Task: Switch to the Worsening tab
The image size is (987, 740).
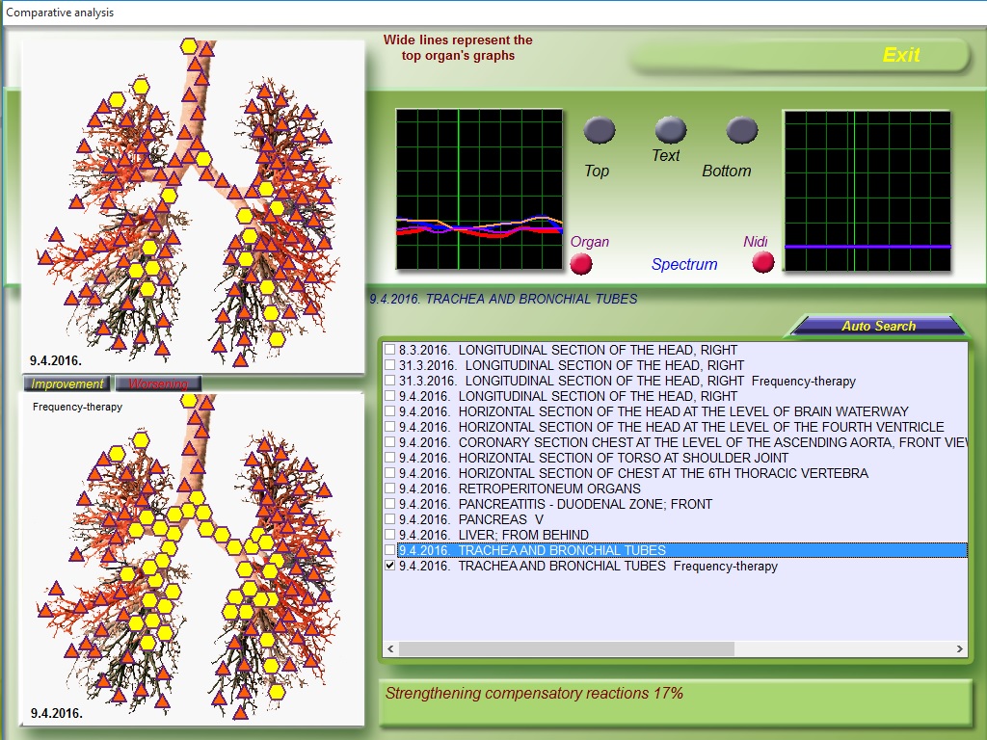Action: (158, 383)
